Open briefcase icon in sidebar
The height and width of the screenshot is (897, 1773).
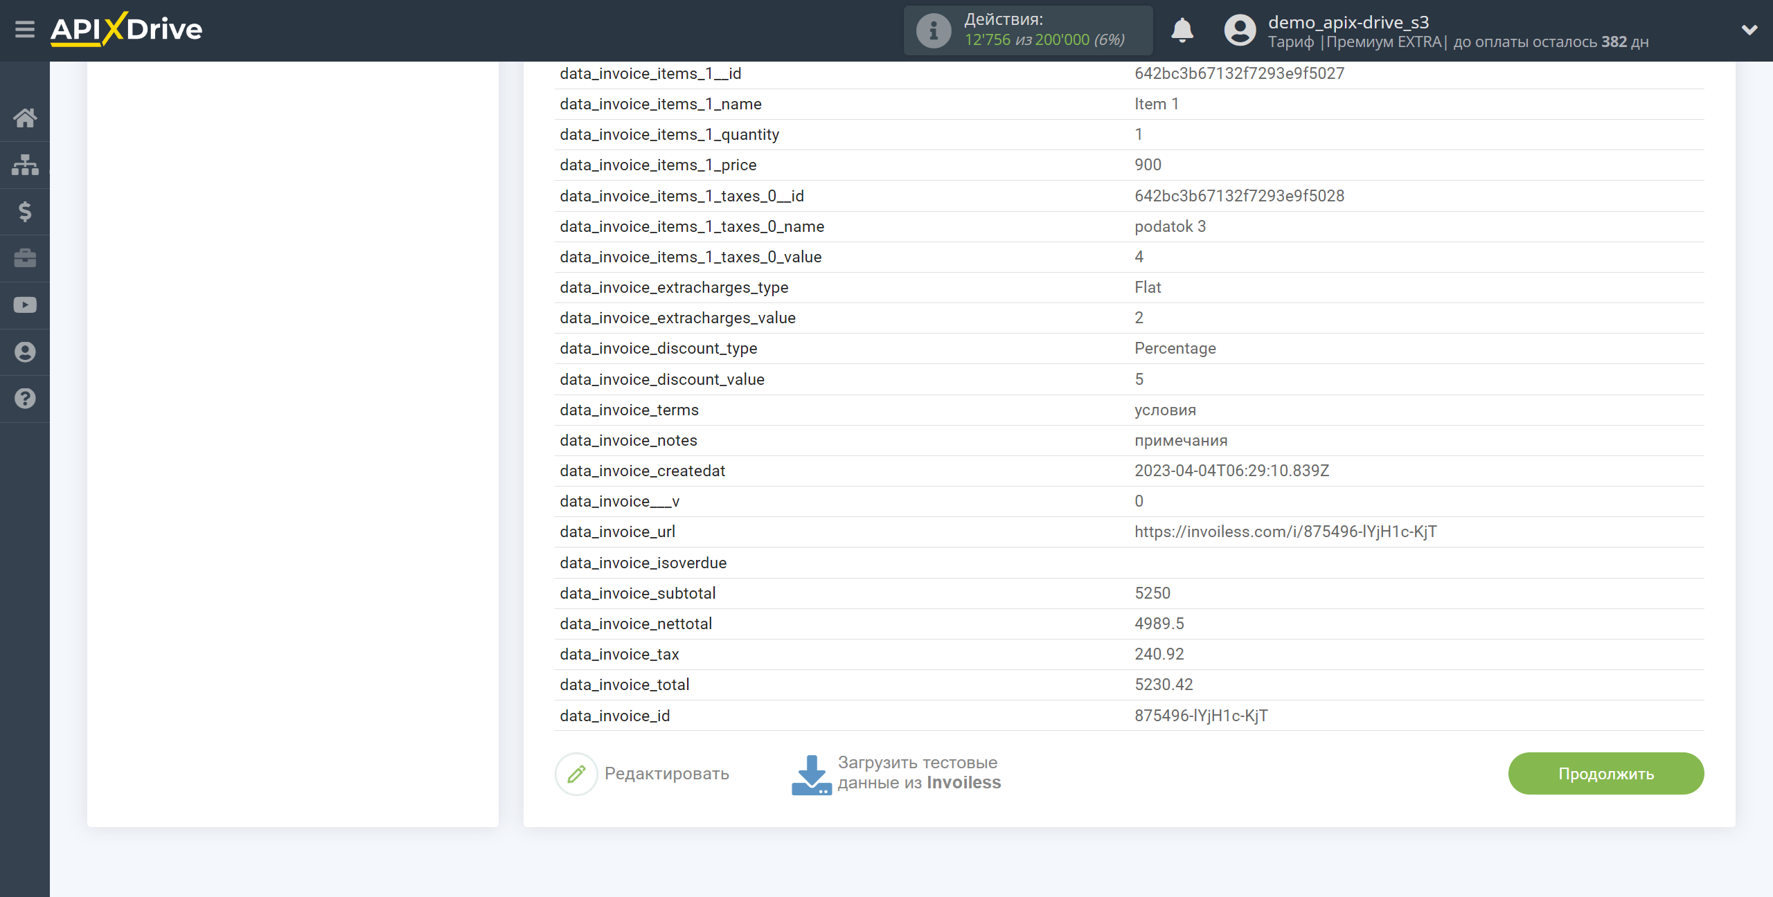click(25, 258)
